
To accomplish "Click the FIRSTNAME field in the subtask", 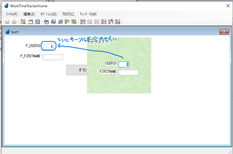I will click(x=128, y=72).
